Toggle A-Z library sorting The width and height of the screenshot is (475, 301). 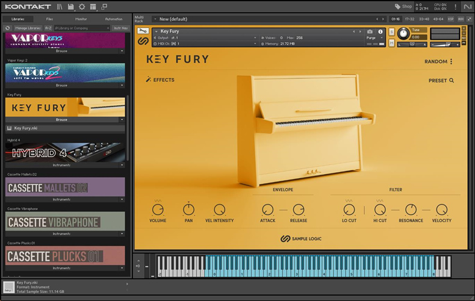[x=48, y=28]
